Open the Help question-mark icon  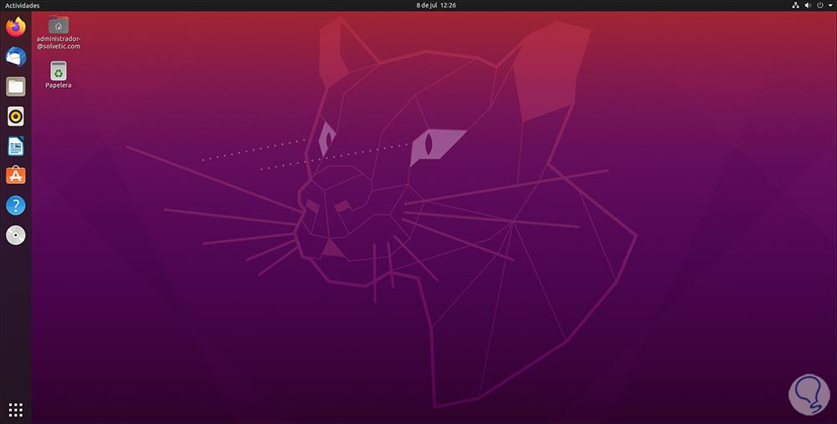(15, 206)
